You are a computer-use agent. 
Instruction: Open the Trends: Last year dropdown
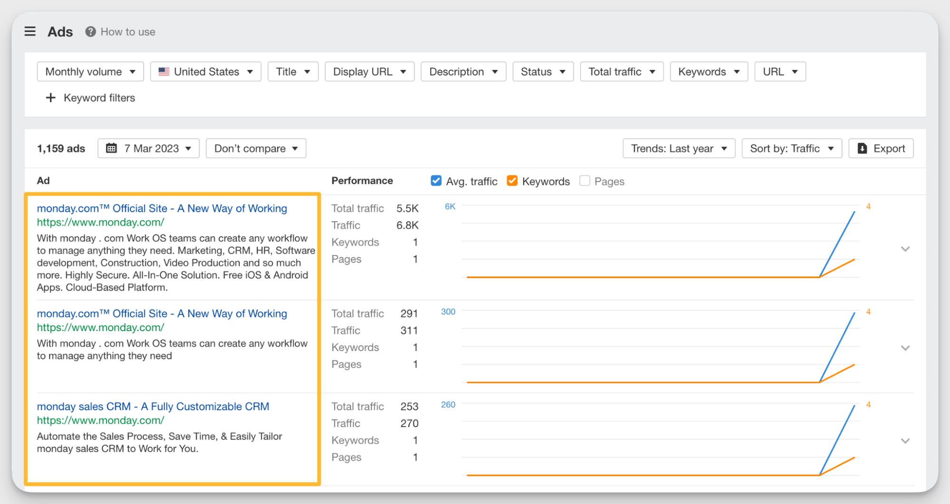pyautogui.click(x=678, y=148)
